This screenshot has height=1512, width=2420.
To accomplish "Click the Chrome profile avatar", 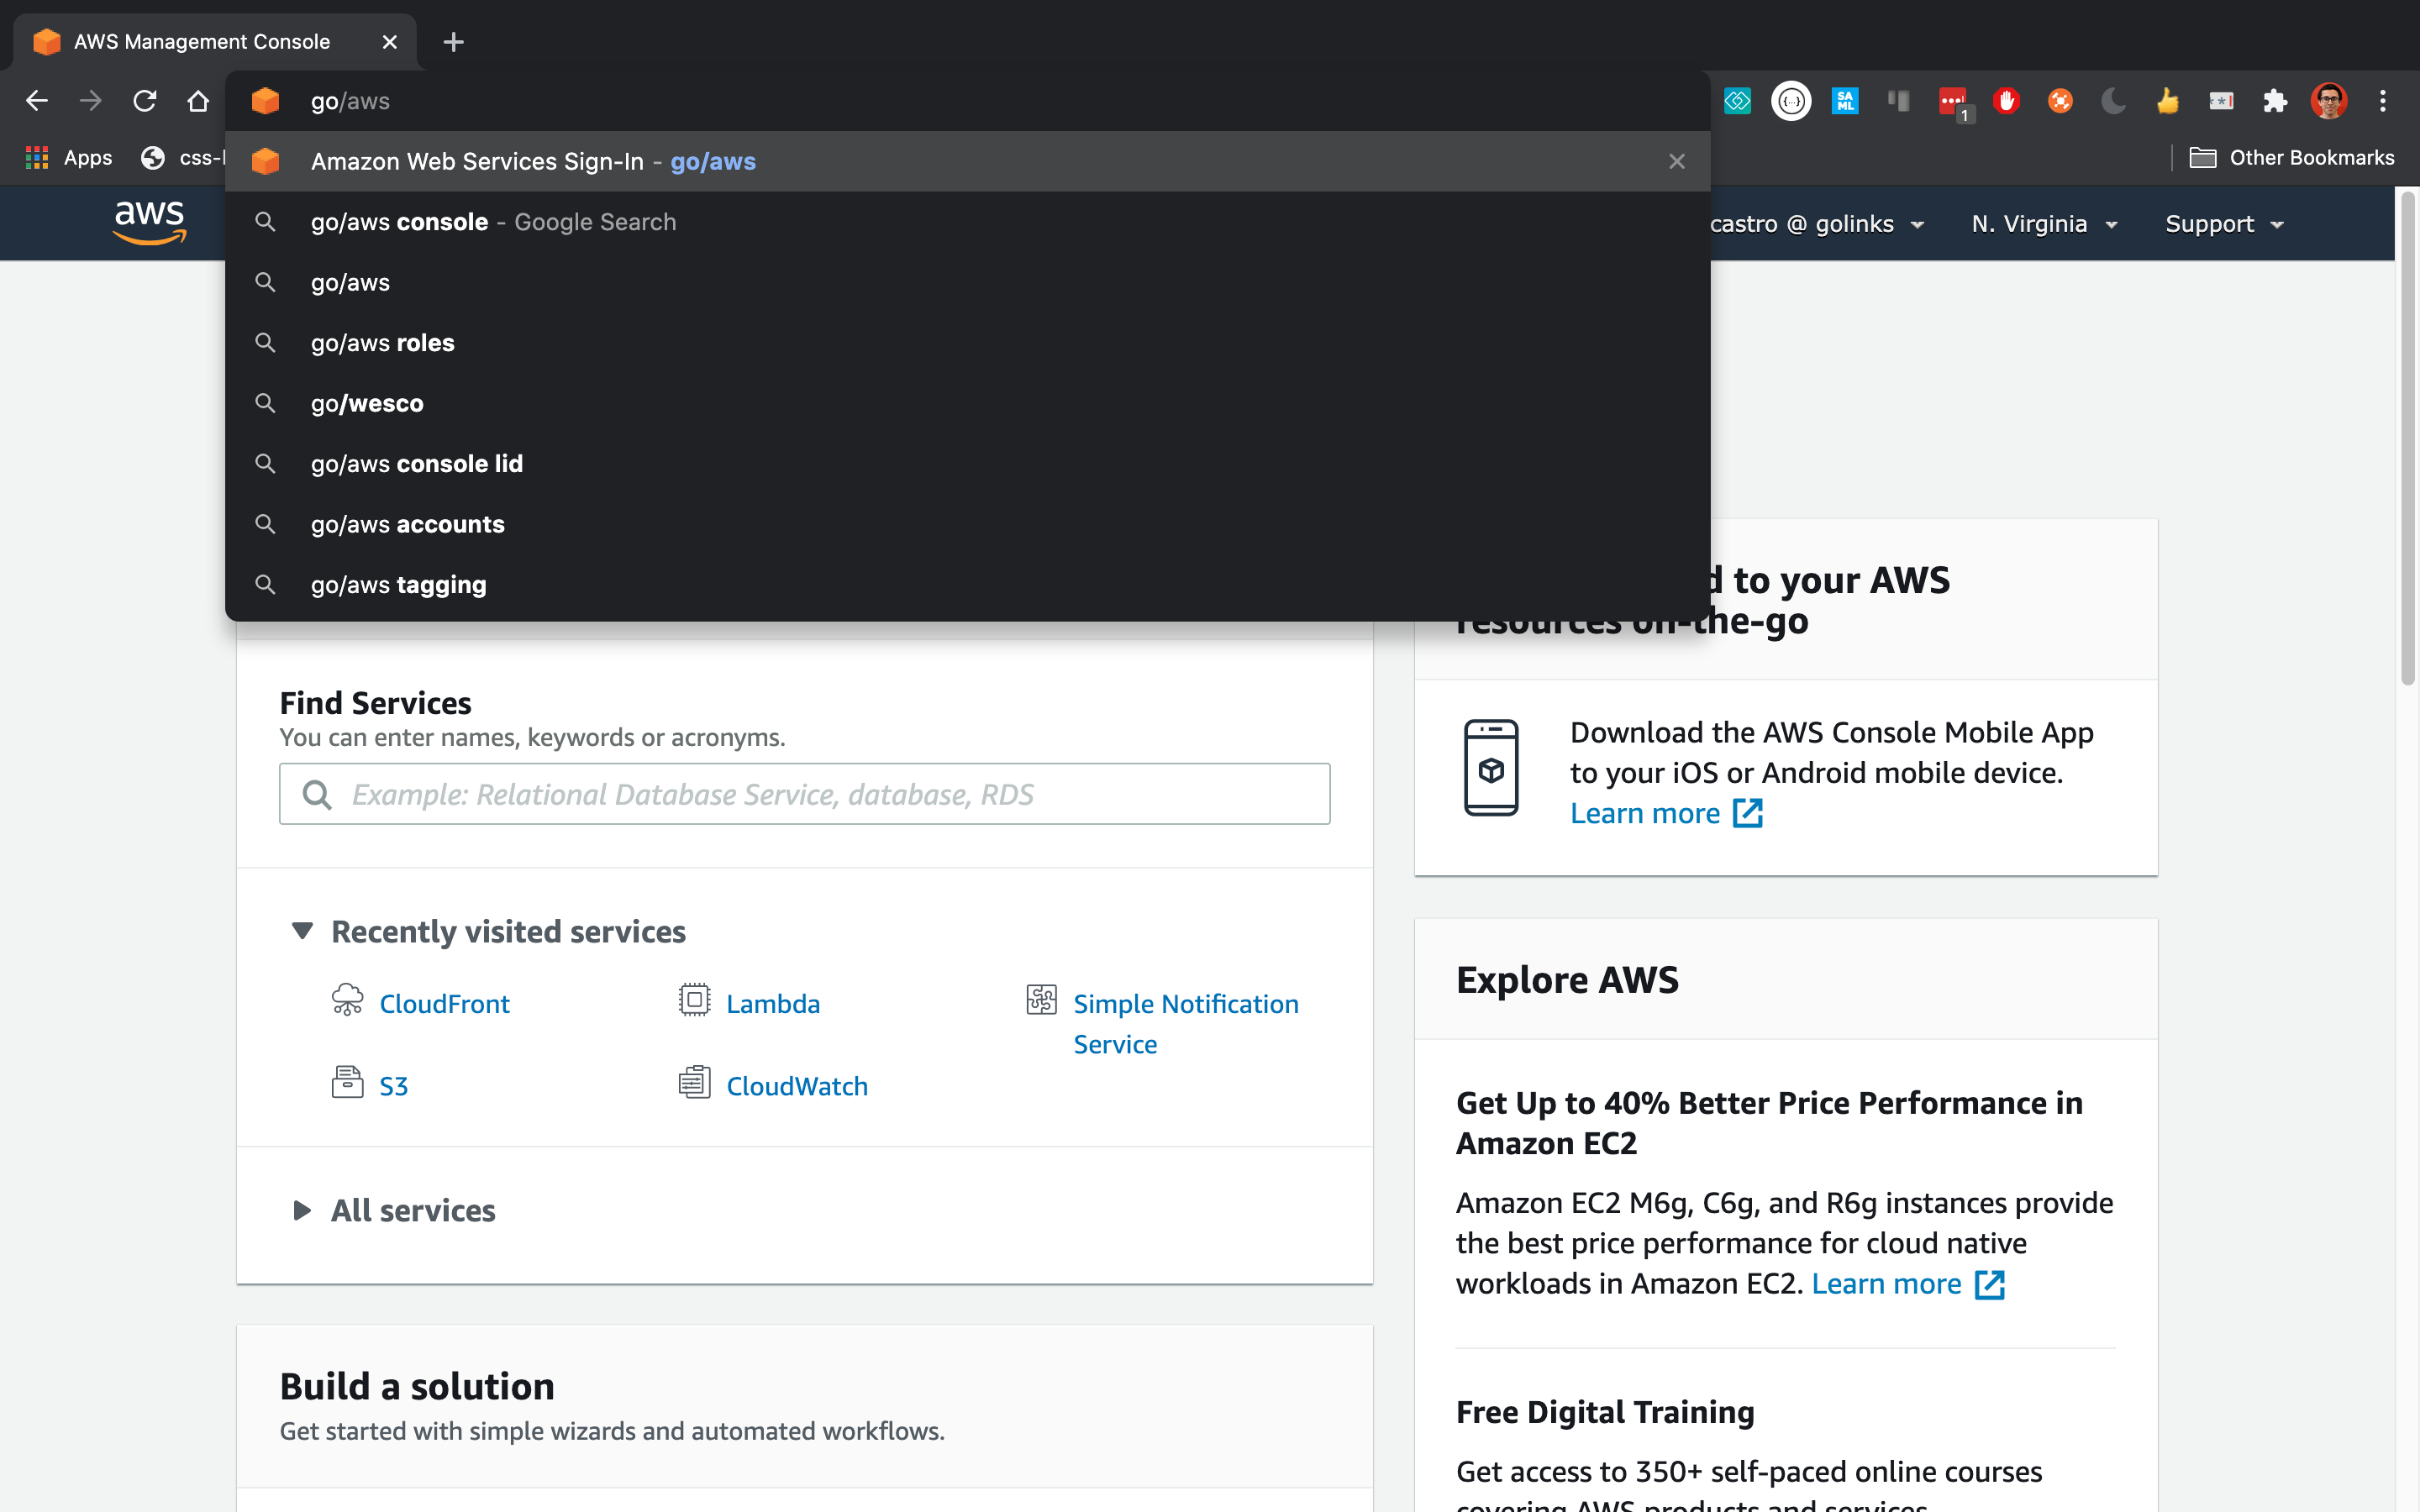I will click(2329, 101).
